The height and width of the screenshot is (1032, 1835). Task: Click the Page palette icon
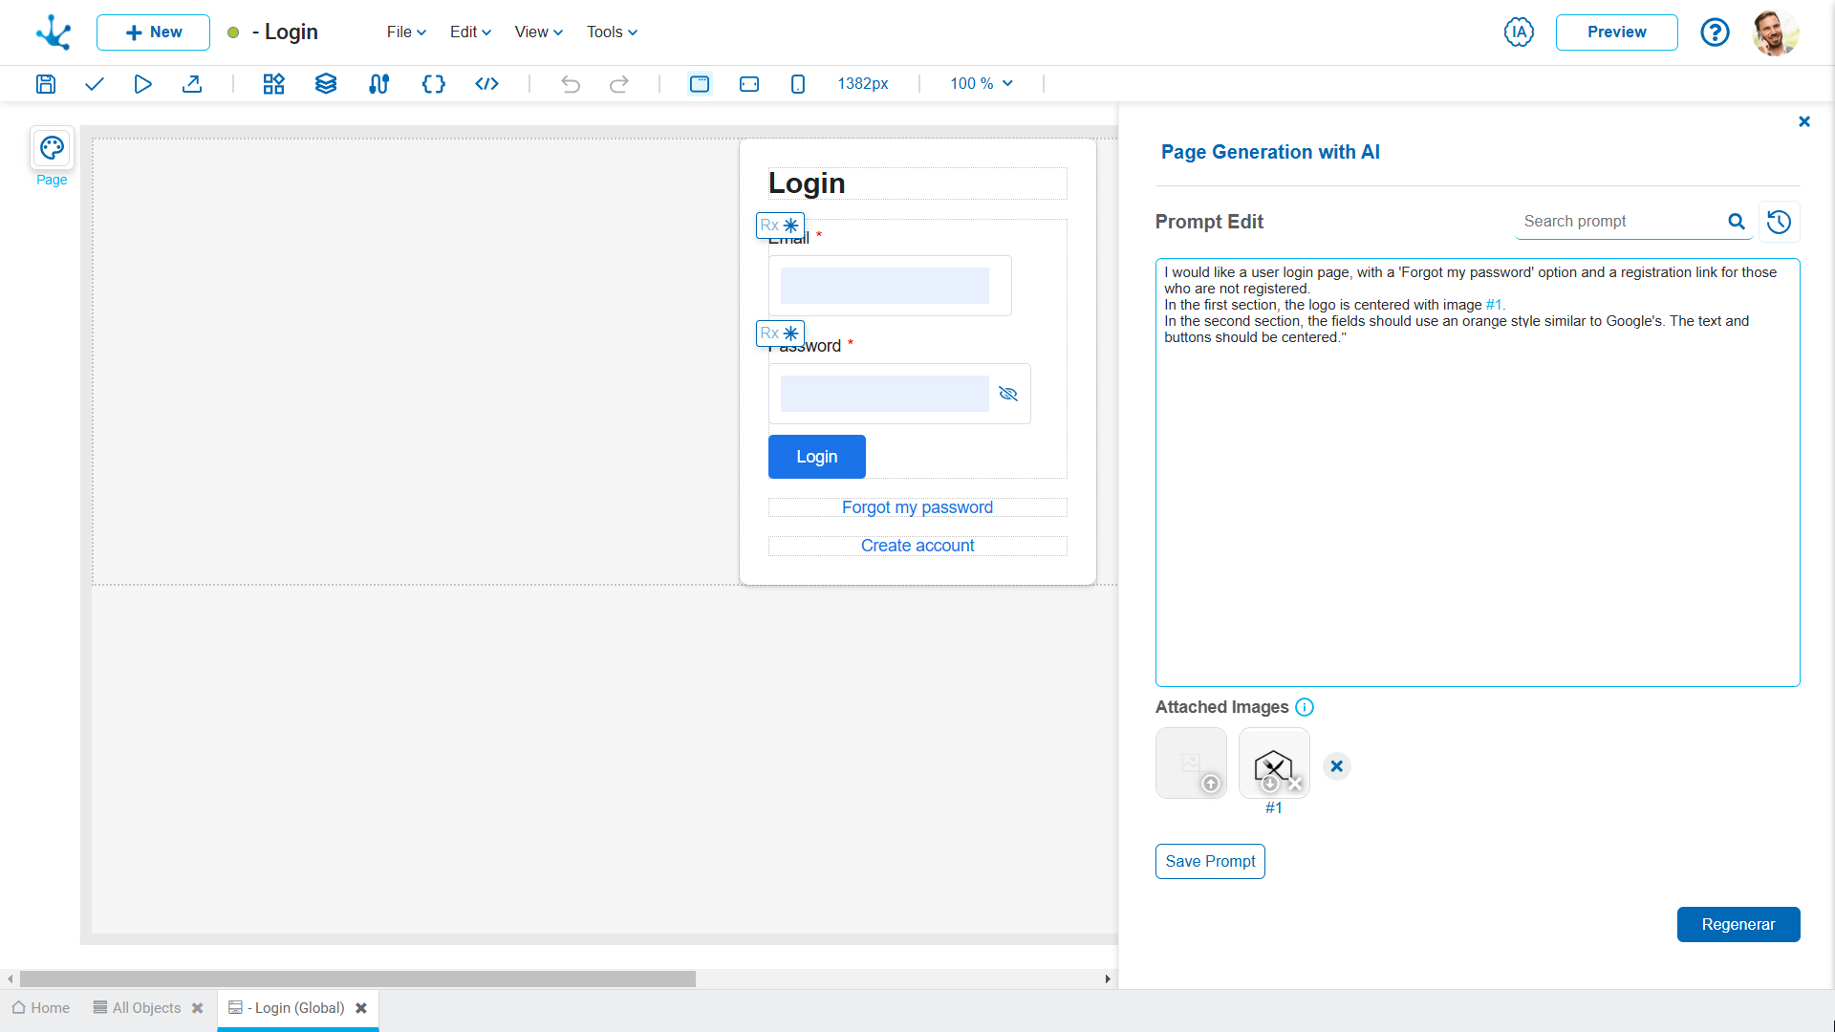point(52,148)
